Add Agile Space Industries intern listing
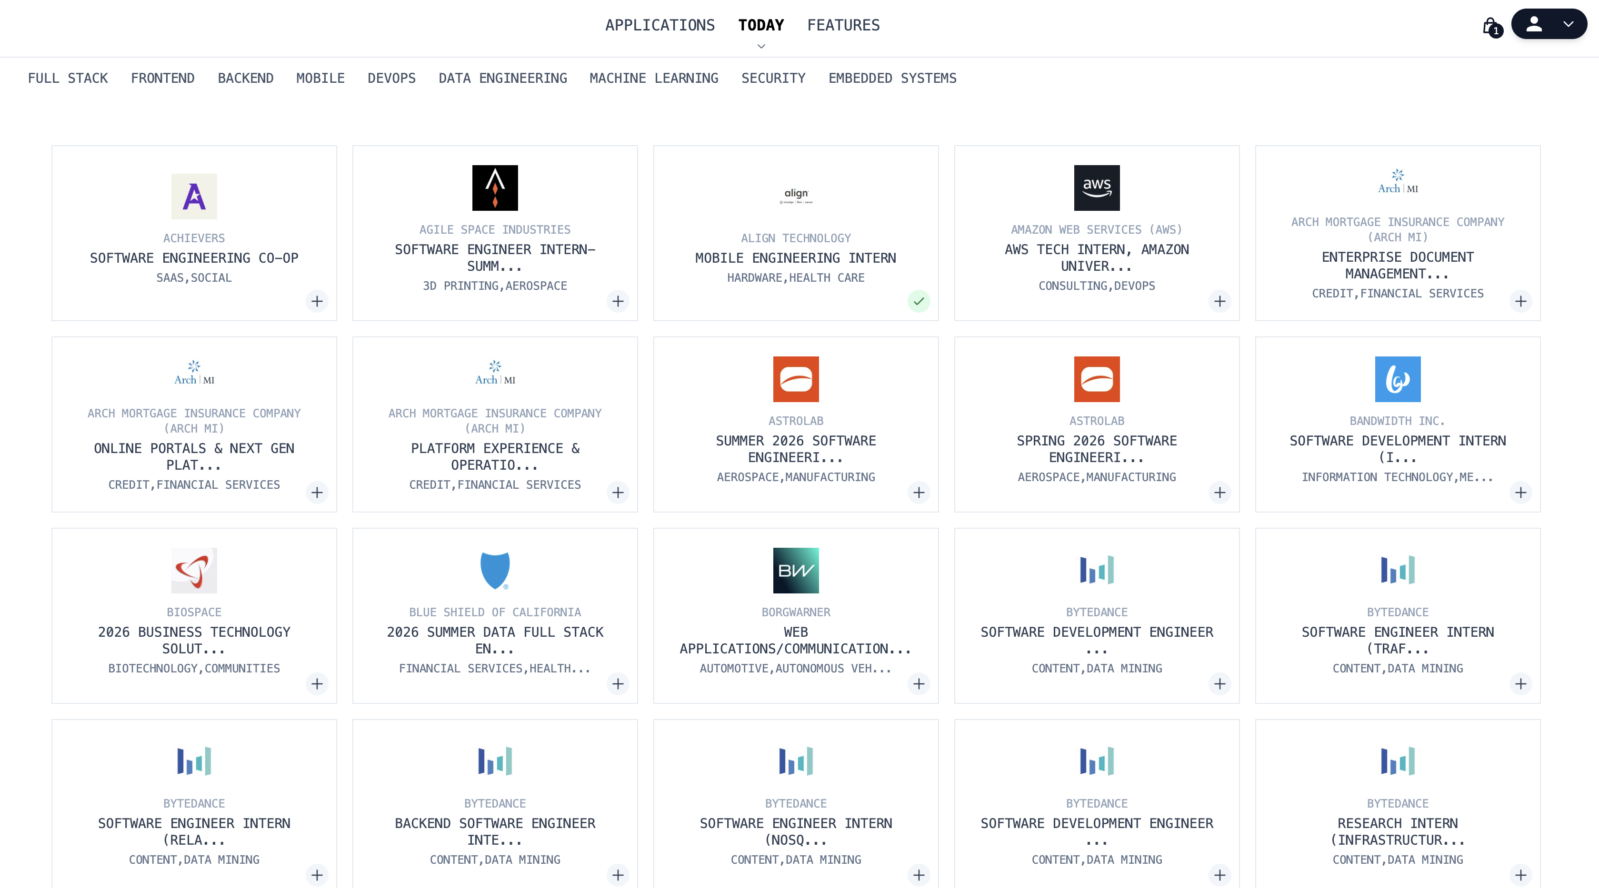This screenshot has height=888, width=1599. (x=618, y=301)
